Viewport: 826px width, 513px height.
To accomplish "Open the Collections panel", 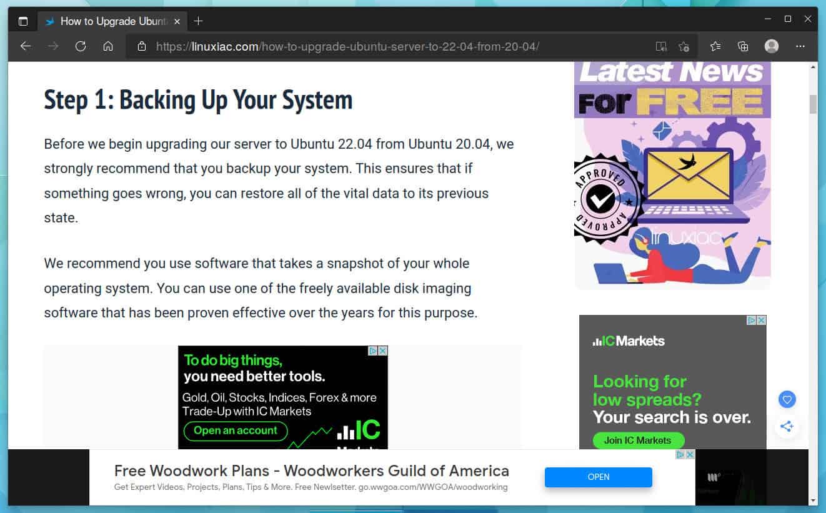I will 743,46.
